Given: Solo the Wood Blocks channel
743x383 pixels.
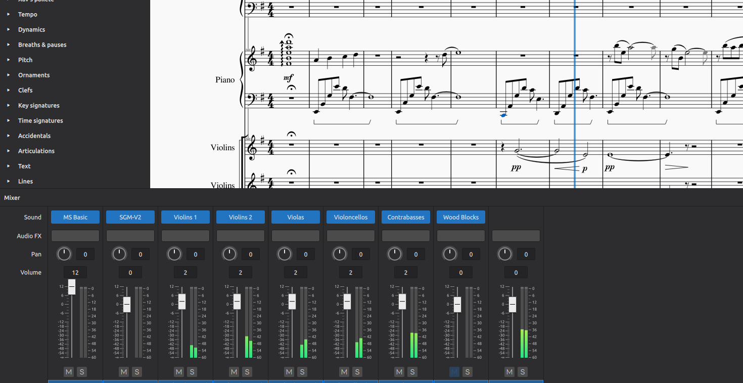Looking at the screenshot, I should tap(467, 372).
